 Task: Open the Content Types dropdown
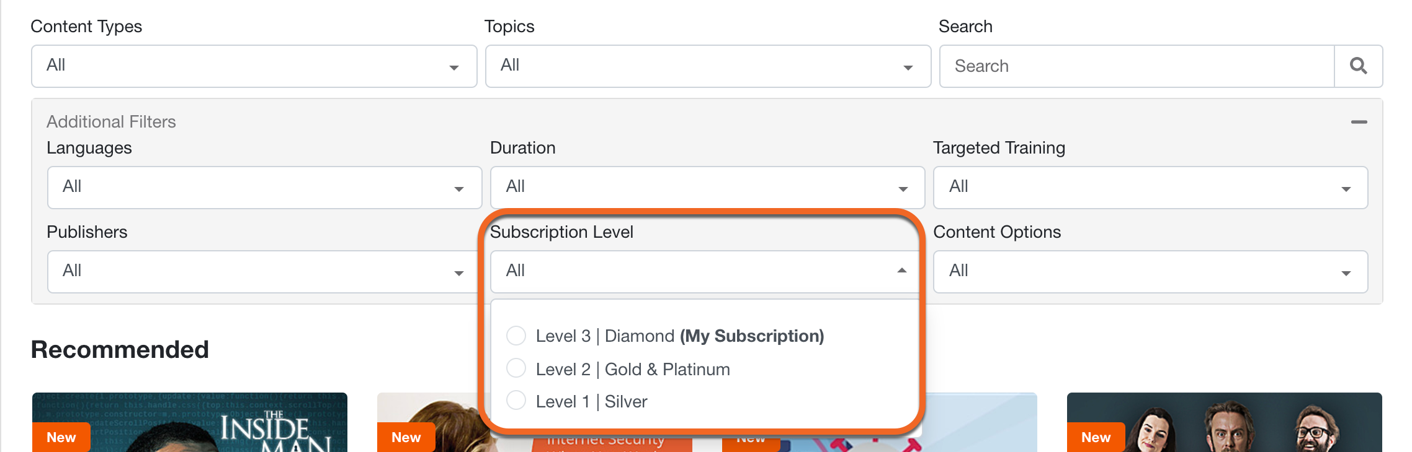coord(254,66)
